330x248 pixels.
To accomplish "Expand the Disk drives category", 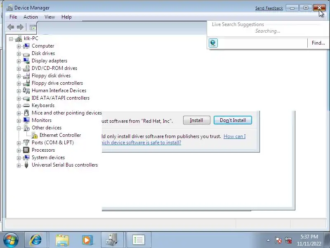I will pos(19,54).
